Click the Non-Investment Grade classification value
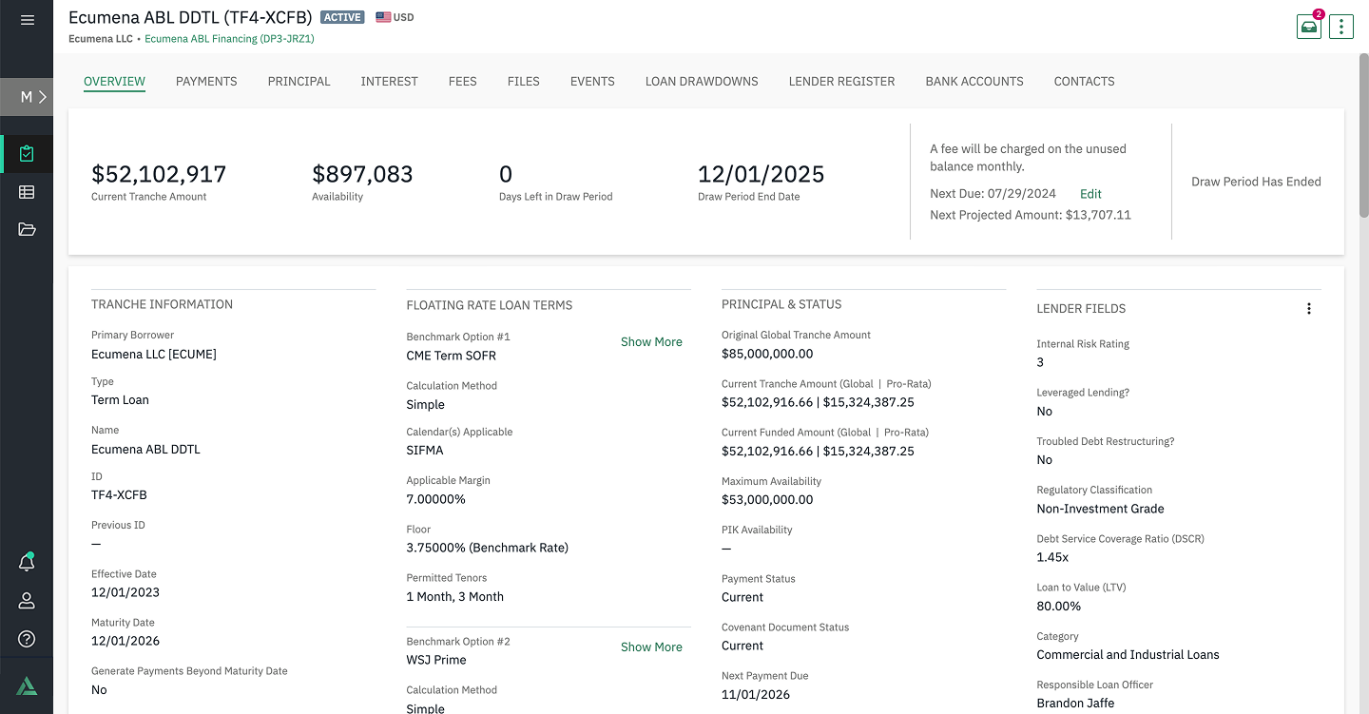This screenshot has width=1369, height=714. click(x=1100, y=509)
